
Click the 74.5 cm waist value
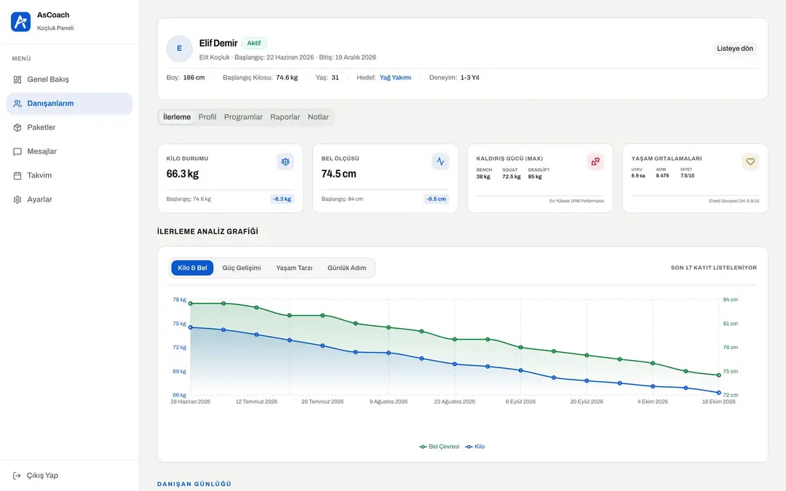pyautogui.click(x=339, y=174)
